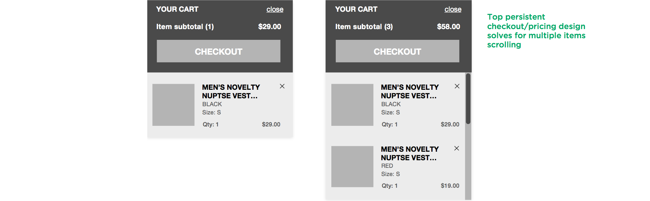Screen dimensions: 650x201
Task: Remove black vest in three-item cart
Action: tap(457, 86)
